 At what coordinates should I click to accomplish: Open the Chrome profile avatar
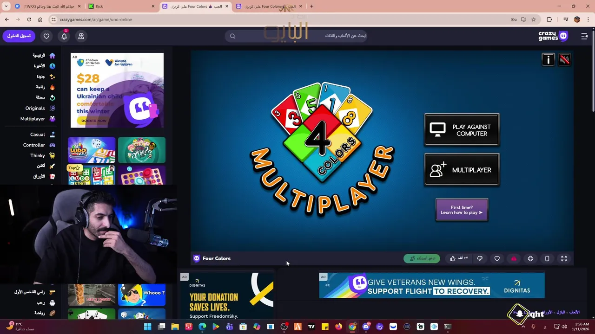coord(577,19)
